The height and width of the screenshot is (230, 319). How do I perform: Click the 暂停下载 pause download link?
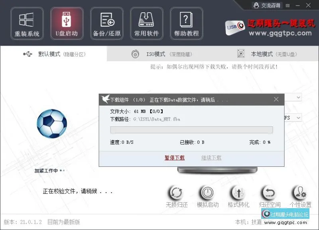click(175, 158)
